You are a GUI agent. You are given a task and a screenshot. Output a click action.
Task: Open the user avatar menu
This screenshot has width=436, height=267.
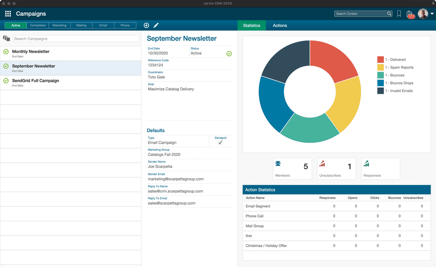click(423, 14)
